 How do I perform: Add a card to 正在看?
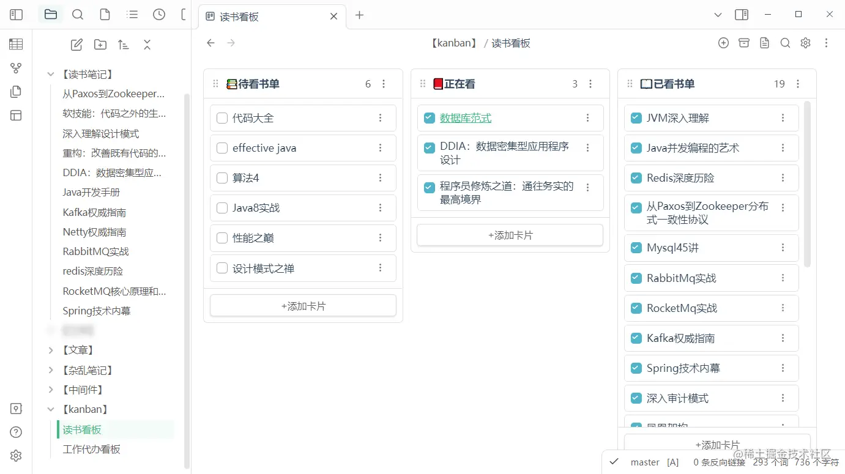(x=510, y=235)
